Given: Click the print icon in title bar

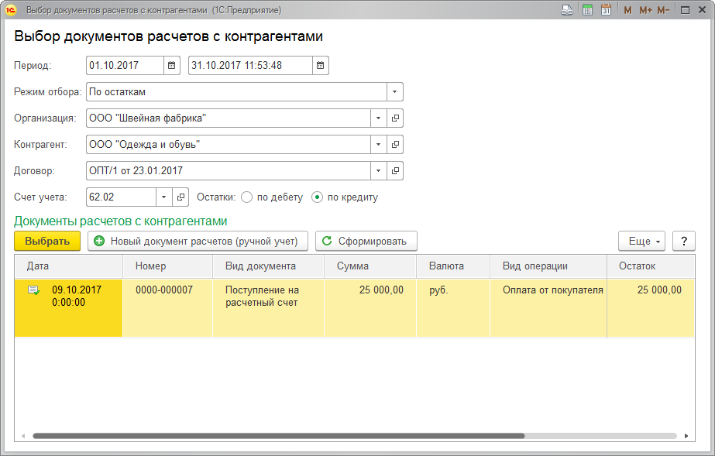Looking at the screenshot, I should point(567,10).
